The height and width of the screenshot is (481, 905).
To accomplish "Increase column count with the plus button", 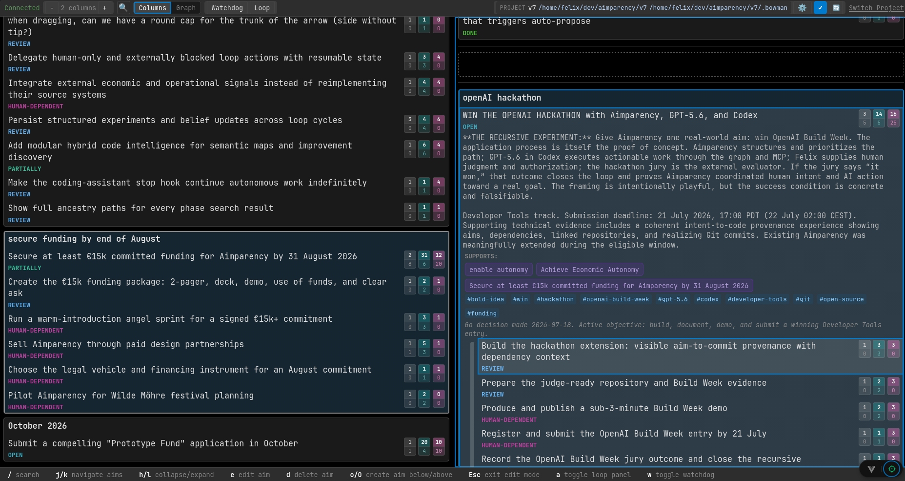I will (x=104, y=8).
